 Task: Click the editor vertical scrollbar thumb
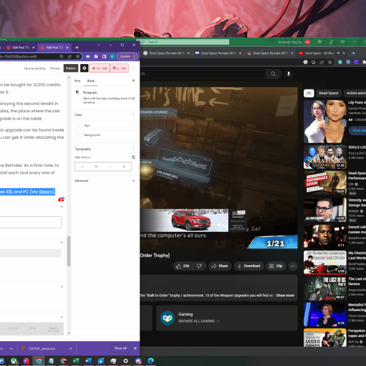coord(69,251)
